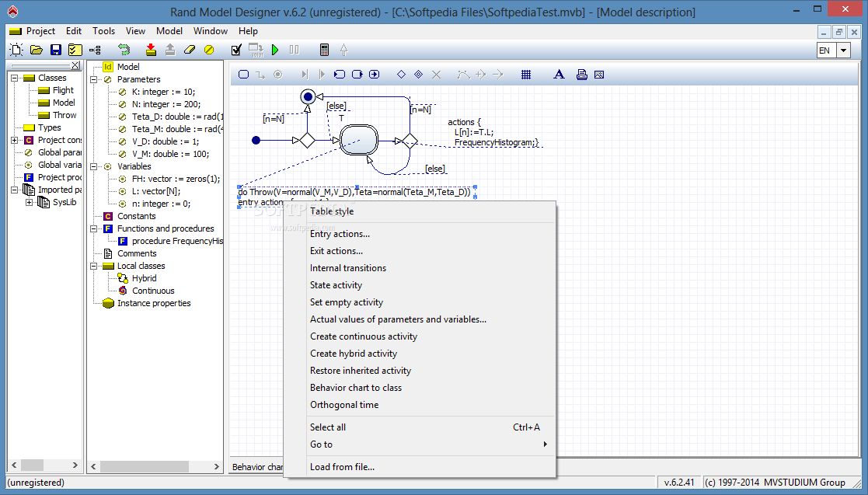868x495 pixels.
Task: Click model tree horizontal scrollbar thumb
Action: click(145, 467)
